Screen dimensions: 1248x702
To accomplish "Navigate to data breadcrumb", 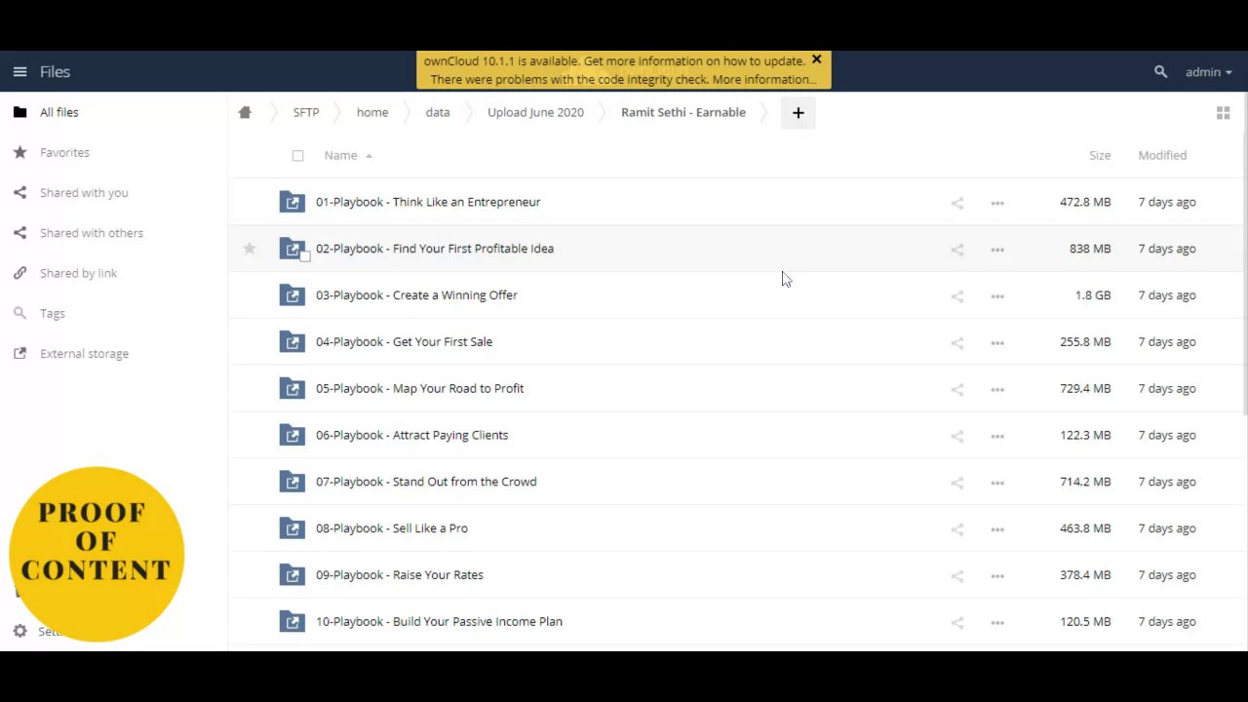I will point(438,113).
